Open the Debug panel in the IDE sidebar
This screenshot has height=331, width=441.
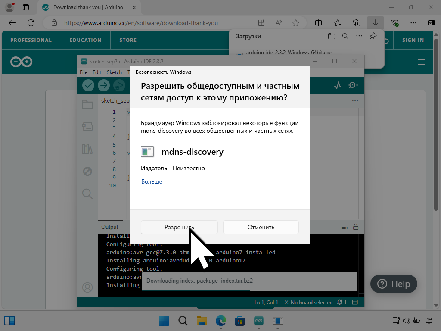(87, 171)
